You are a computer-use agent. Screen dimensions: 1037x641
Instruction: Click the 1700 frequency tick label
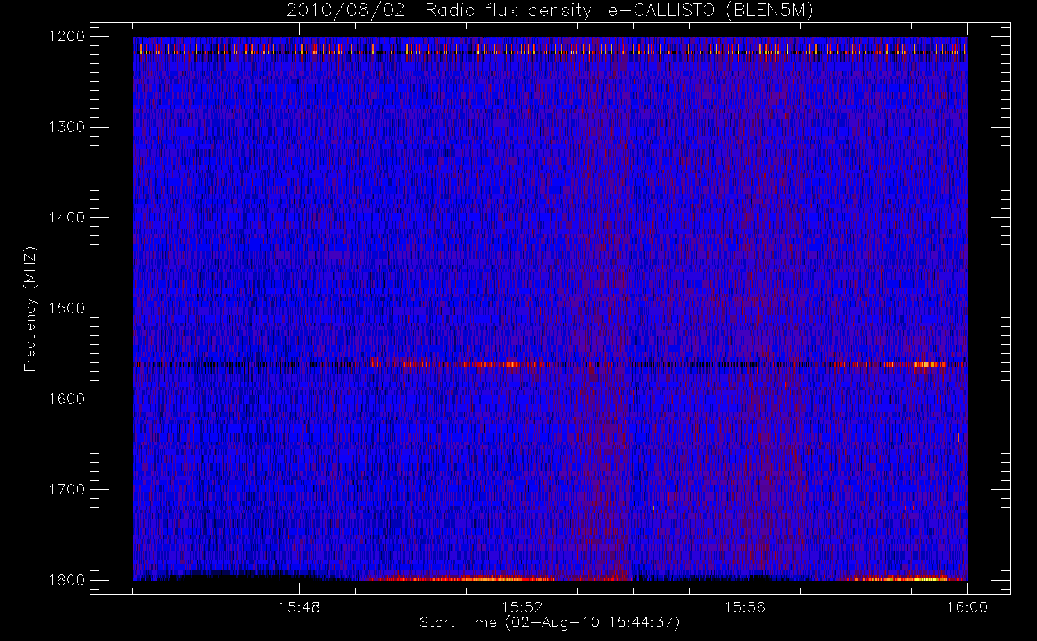click(67, 490)
